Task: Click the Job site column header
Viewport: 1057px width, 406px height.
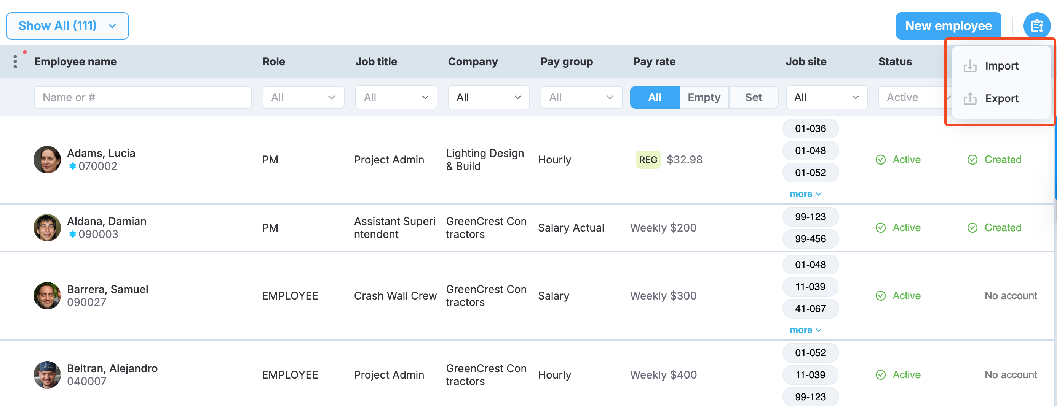Action: tap(806, 62)
